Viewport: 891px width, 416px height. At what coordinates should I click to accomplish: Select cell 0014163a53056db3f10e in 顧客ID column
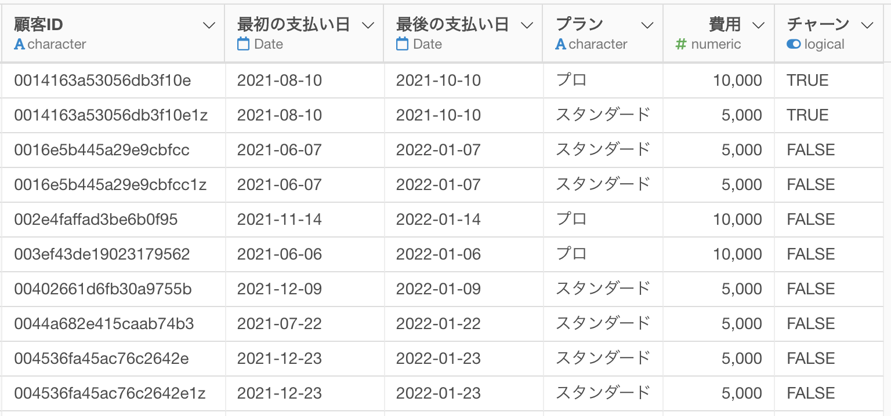click(x=103, y=81)
